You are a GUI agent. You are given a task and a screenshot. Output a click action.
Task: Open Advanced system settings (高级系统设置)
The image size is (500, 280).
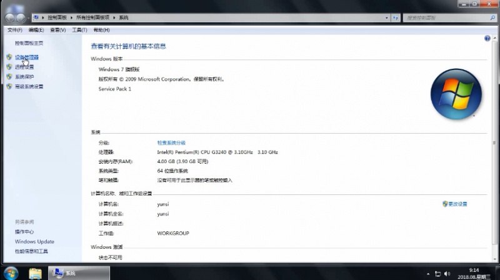tap(29, 86)
